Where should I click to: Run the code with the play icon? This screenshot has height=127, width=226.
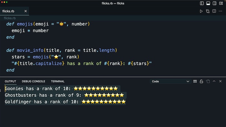click(x=201, y=11)
